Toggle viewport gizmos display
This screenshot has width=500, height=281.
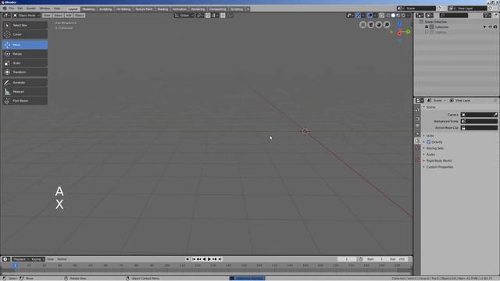pos(358,16)
